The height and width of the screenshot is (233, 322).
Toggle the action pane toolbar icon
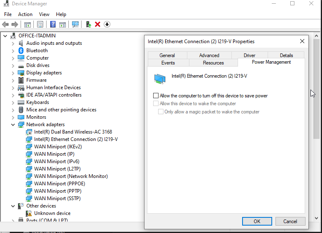click(63, 24)
